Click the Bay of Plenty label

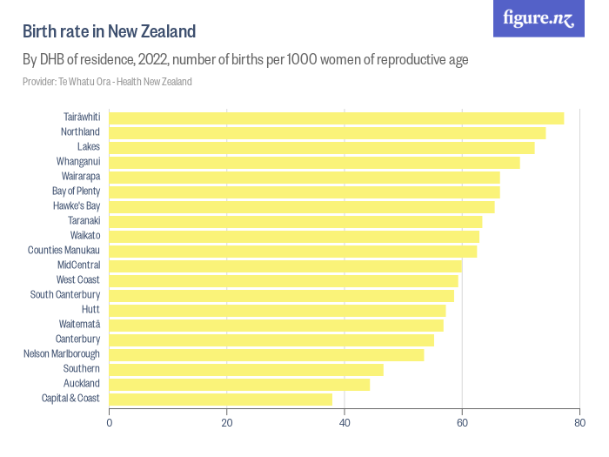tap(76, 192)
